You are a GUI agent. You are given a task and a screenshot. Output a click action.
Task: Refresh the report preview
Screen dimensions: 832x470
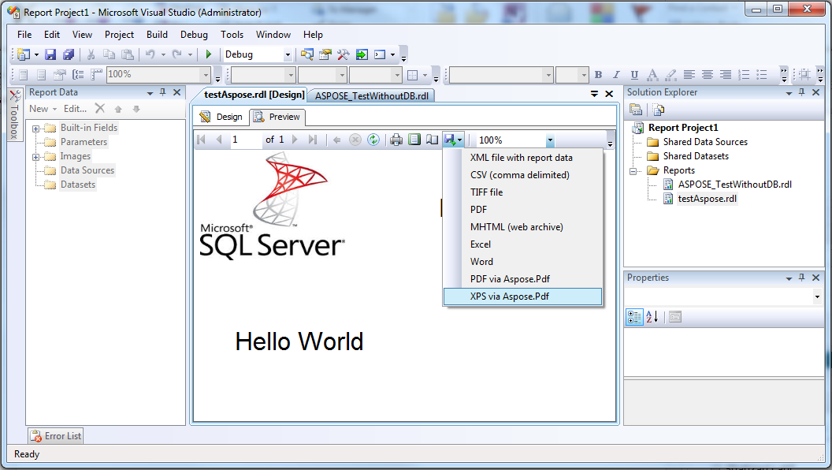coord(373,140)
